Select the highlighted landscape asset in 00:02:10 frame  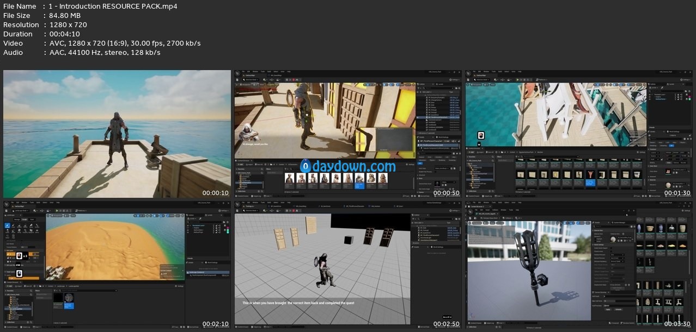pos(69,301)
